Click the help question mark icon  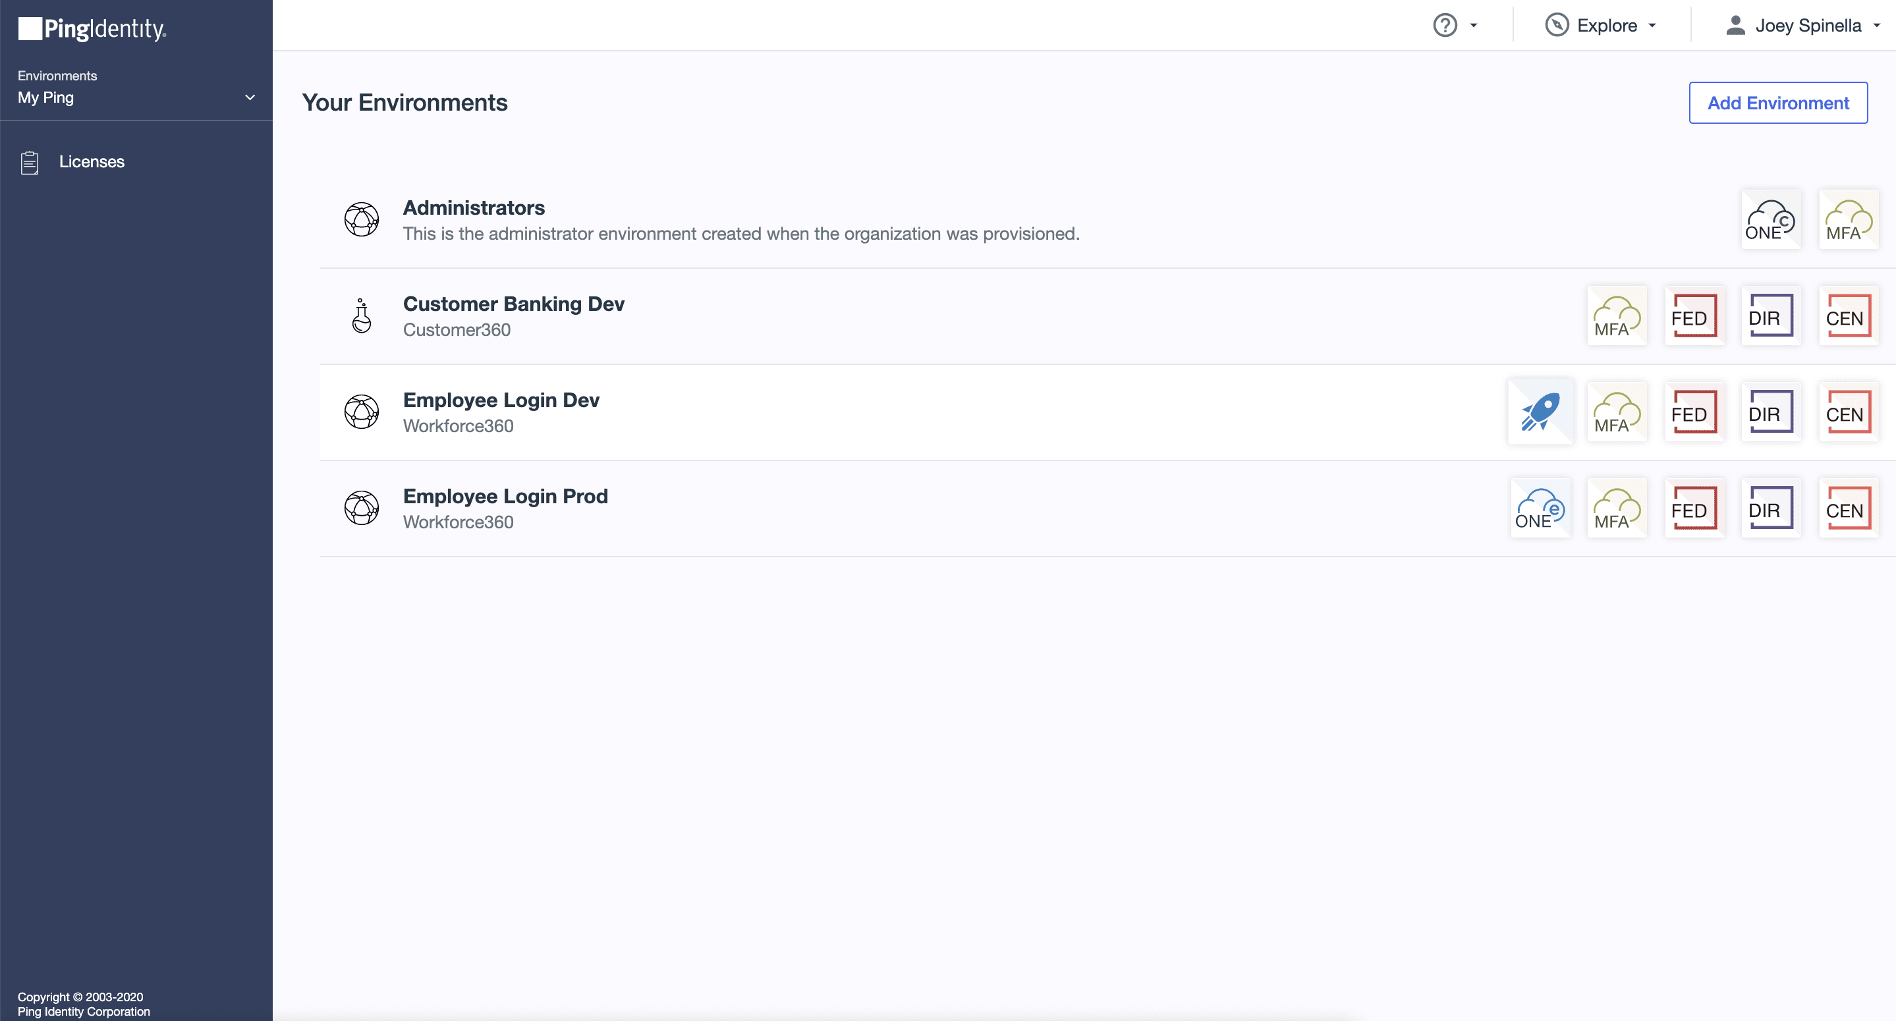click(x=1445, y=25)
